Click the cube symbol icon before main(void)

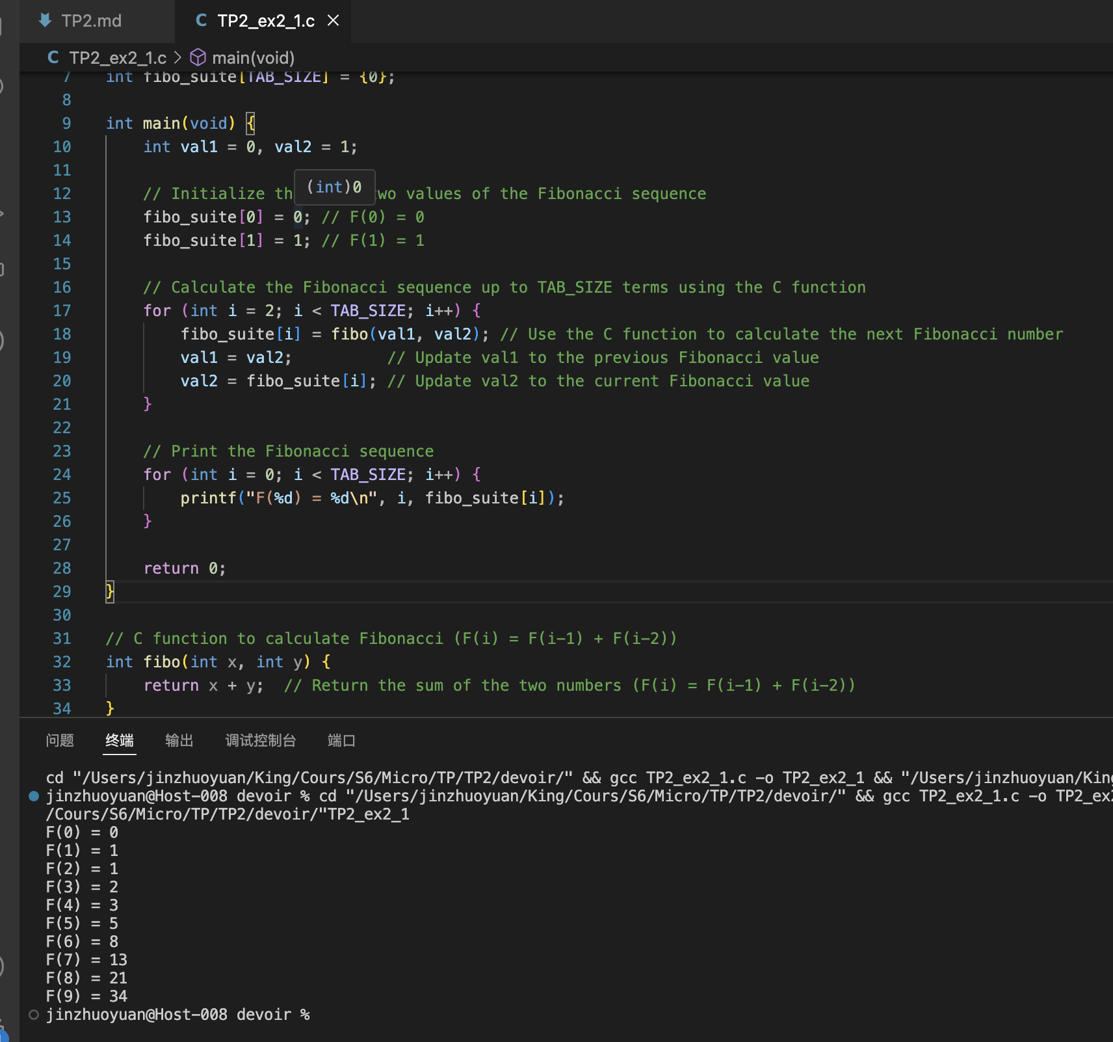pyautogui.click(x=198, y=58)
